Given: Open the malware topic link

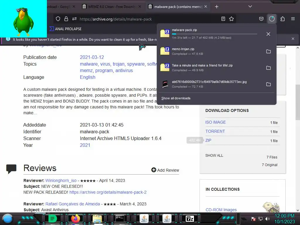Looking at the screenshot, I should click(89, 64).
